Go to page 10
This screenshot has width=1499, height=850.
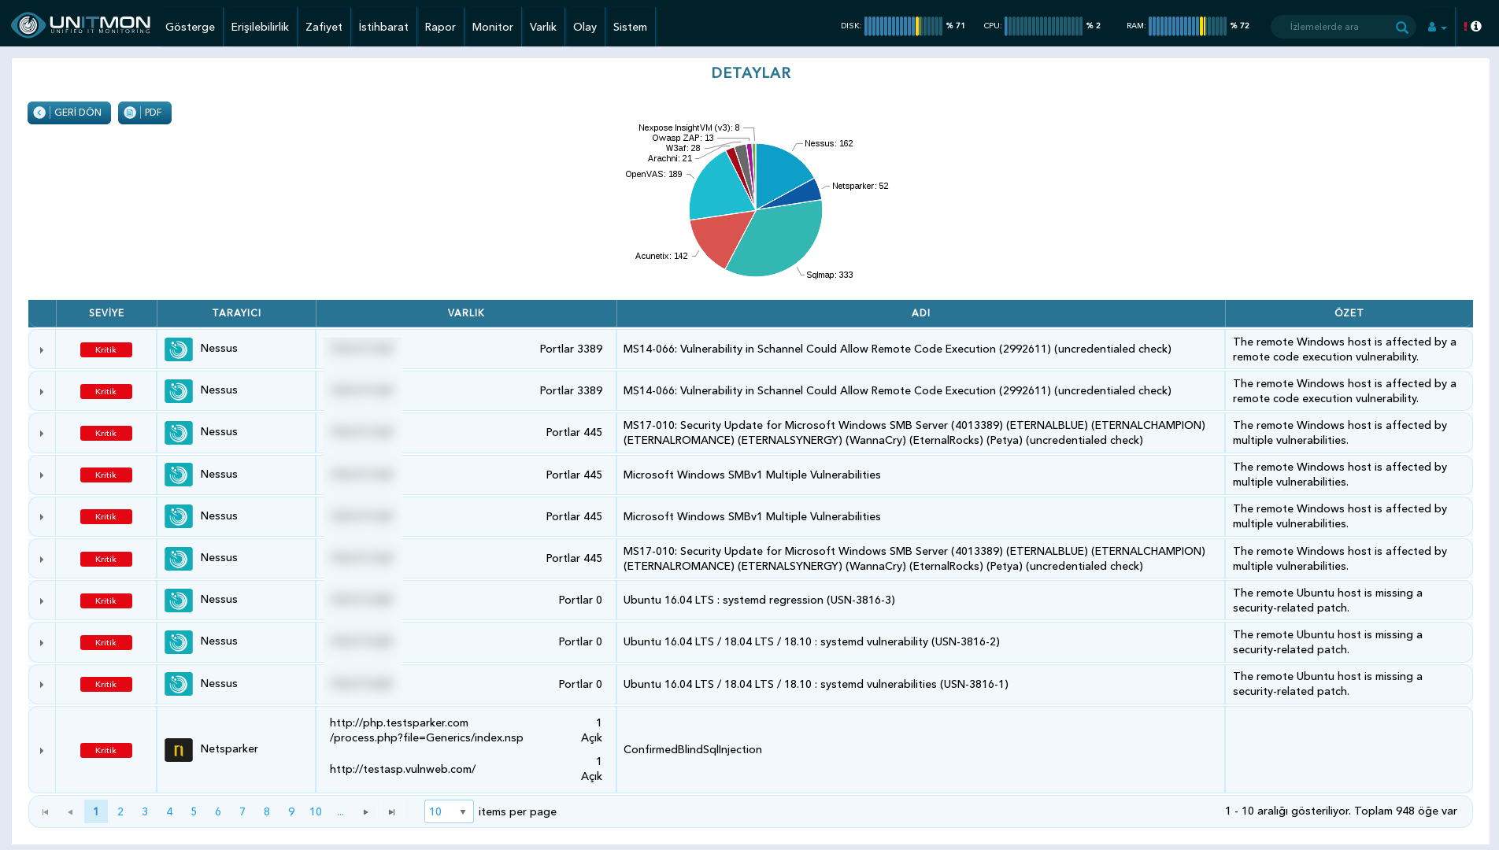point(316,811)
